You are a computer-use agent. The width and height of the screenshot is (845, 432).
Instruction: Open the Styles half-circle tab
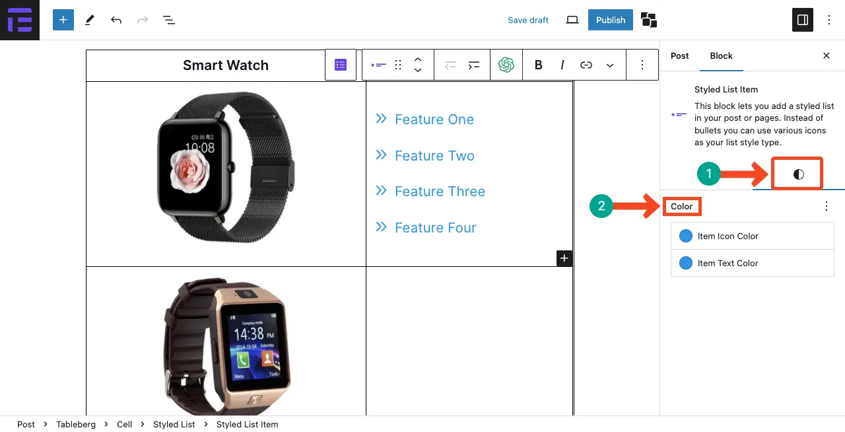(799, 174)
